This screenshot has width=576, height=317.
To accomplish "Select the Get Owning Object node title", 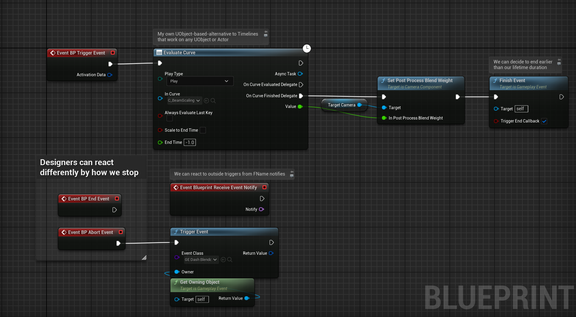I will coord(200,282).
